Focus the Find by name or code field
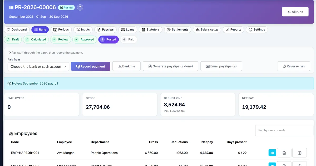This screenshot has width=316, height=166. 284,130
